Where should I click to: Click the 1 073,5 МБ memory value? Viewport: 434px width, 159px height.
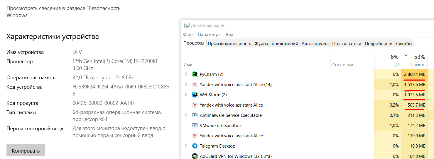coord(415,95)
